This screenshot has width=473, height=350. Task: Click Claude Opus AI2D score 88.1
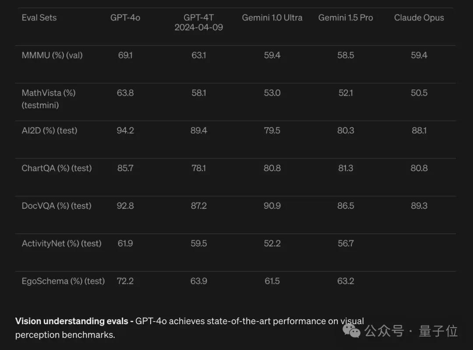(x=419, y=130)
